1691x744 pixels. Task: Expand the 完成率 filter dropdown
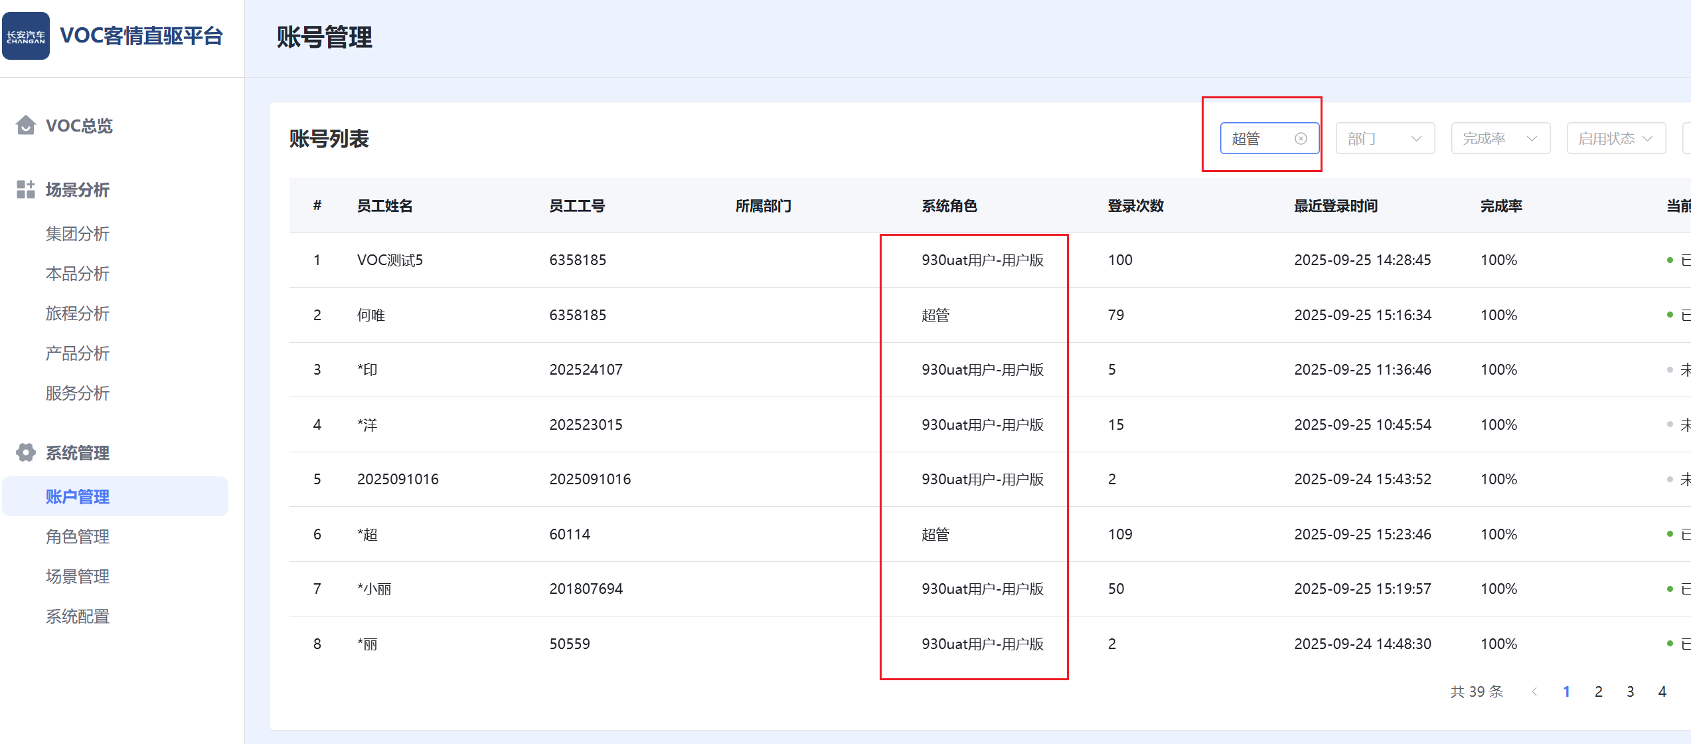click(x=1500, y=138)
